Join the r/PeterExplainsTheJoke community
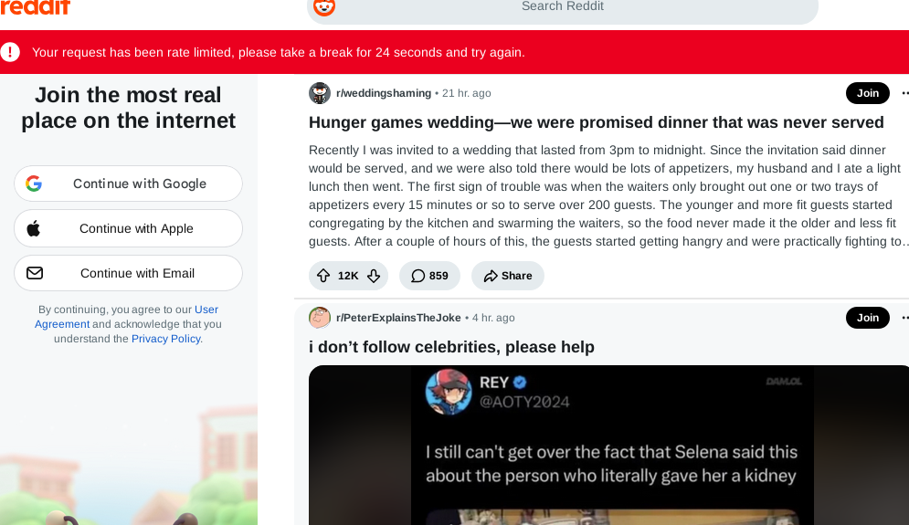Viewport: 909px width, 525px height. [867, 318]
